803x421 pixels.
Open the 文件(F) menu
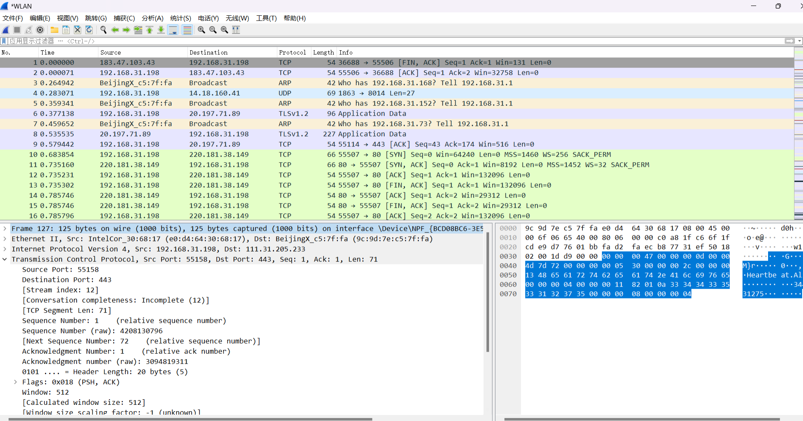pyautogui.click(x=13, y=18)
